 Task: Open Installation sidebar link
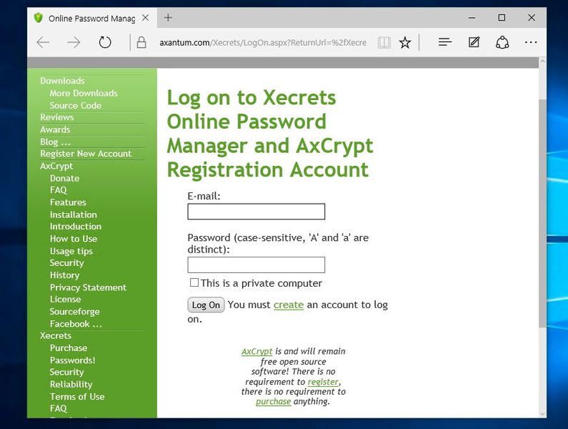tap(73, 214)
